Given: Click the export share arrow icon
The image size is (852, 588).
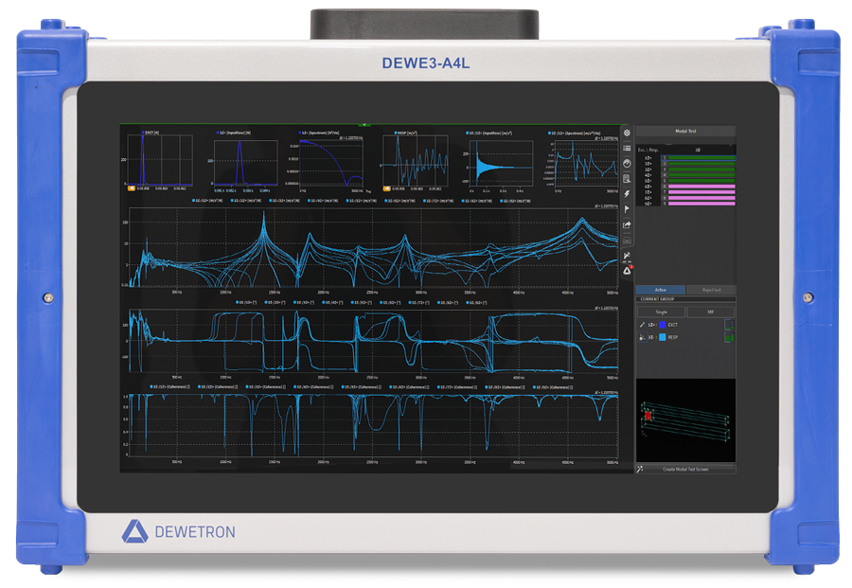Looking at the screenshot, I should [x=627, y=224].
